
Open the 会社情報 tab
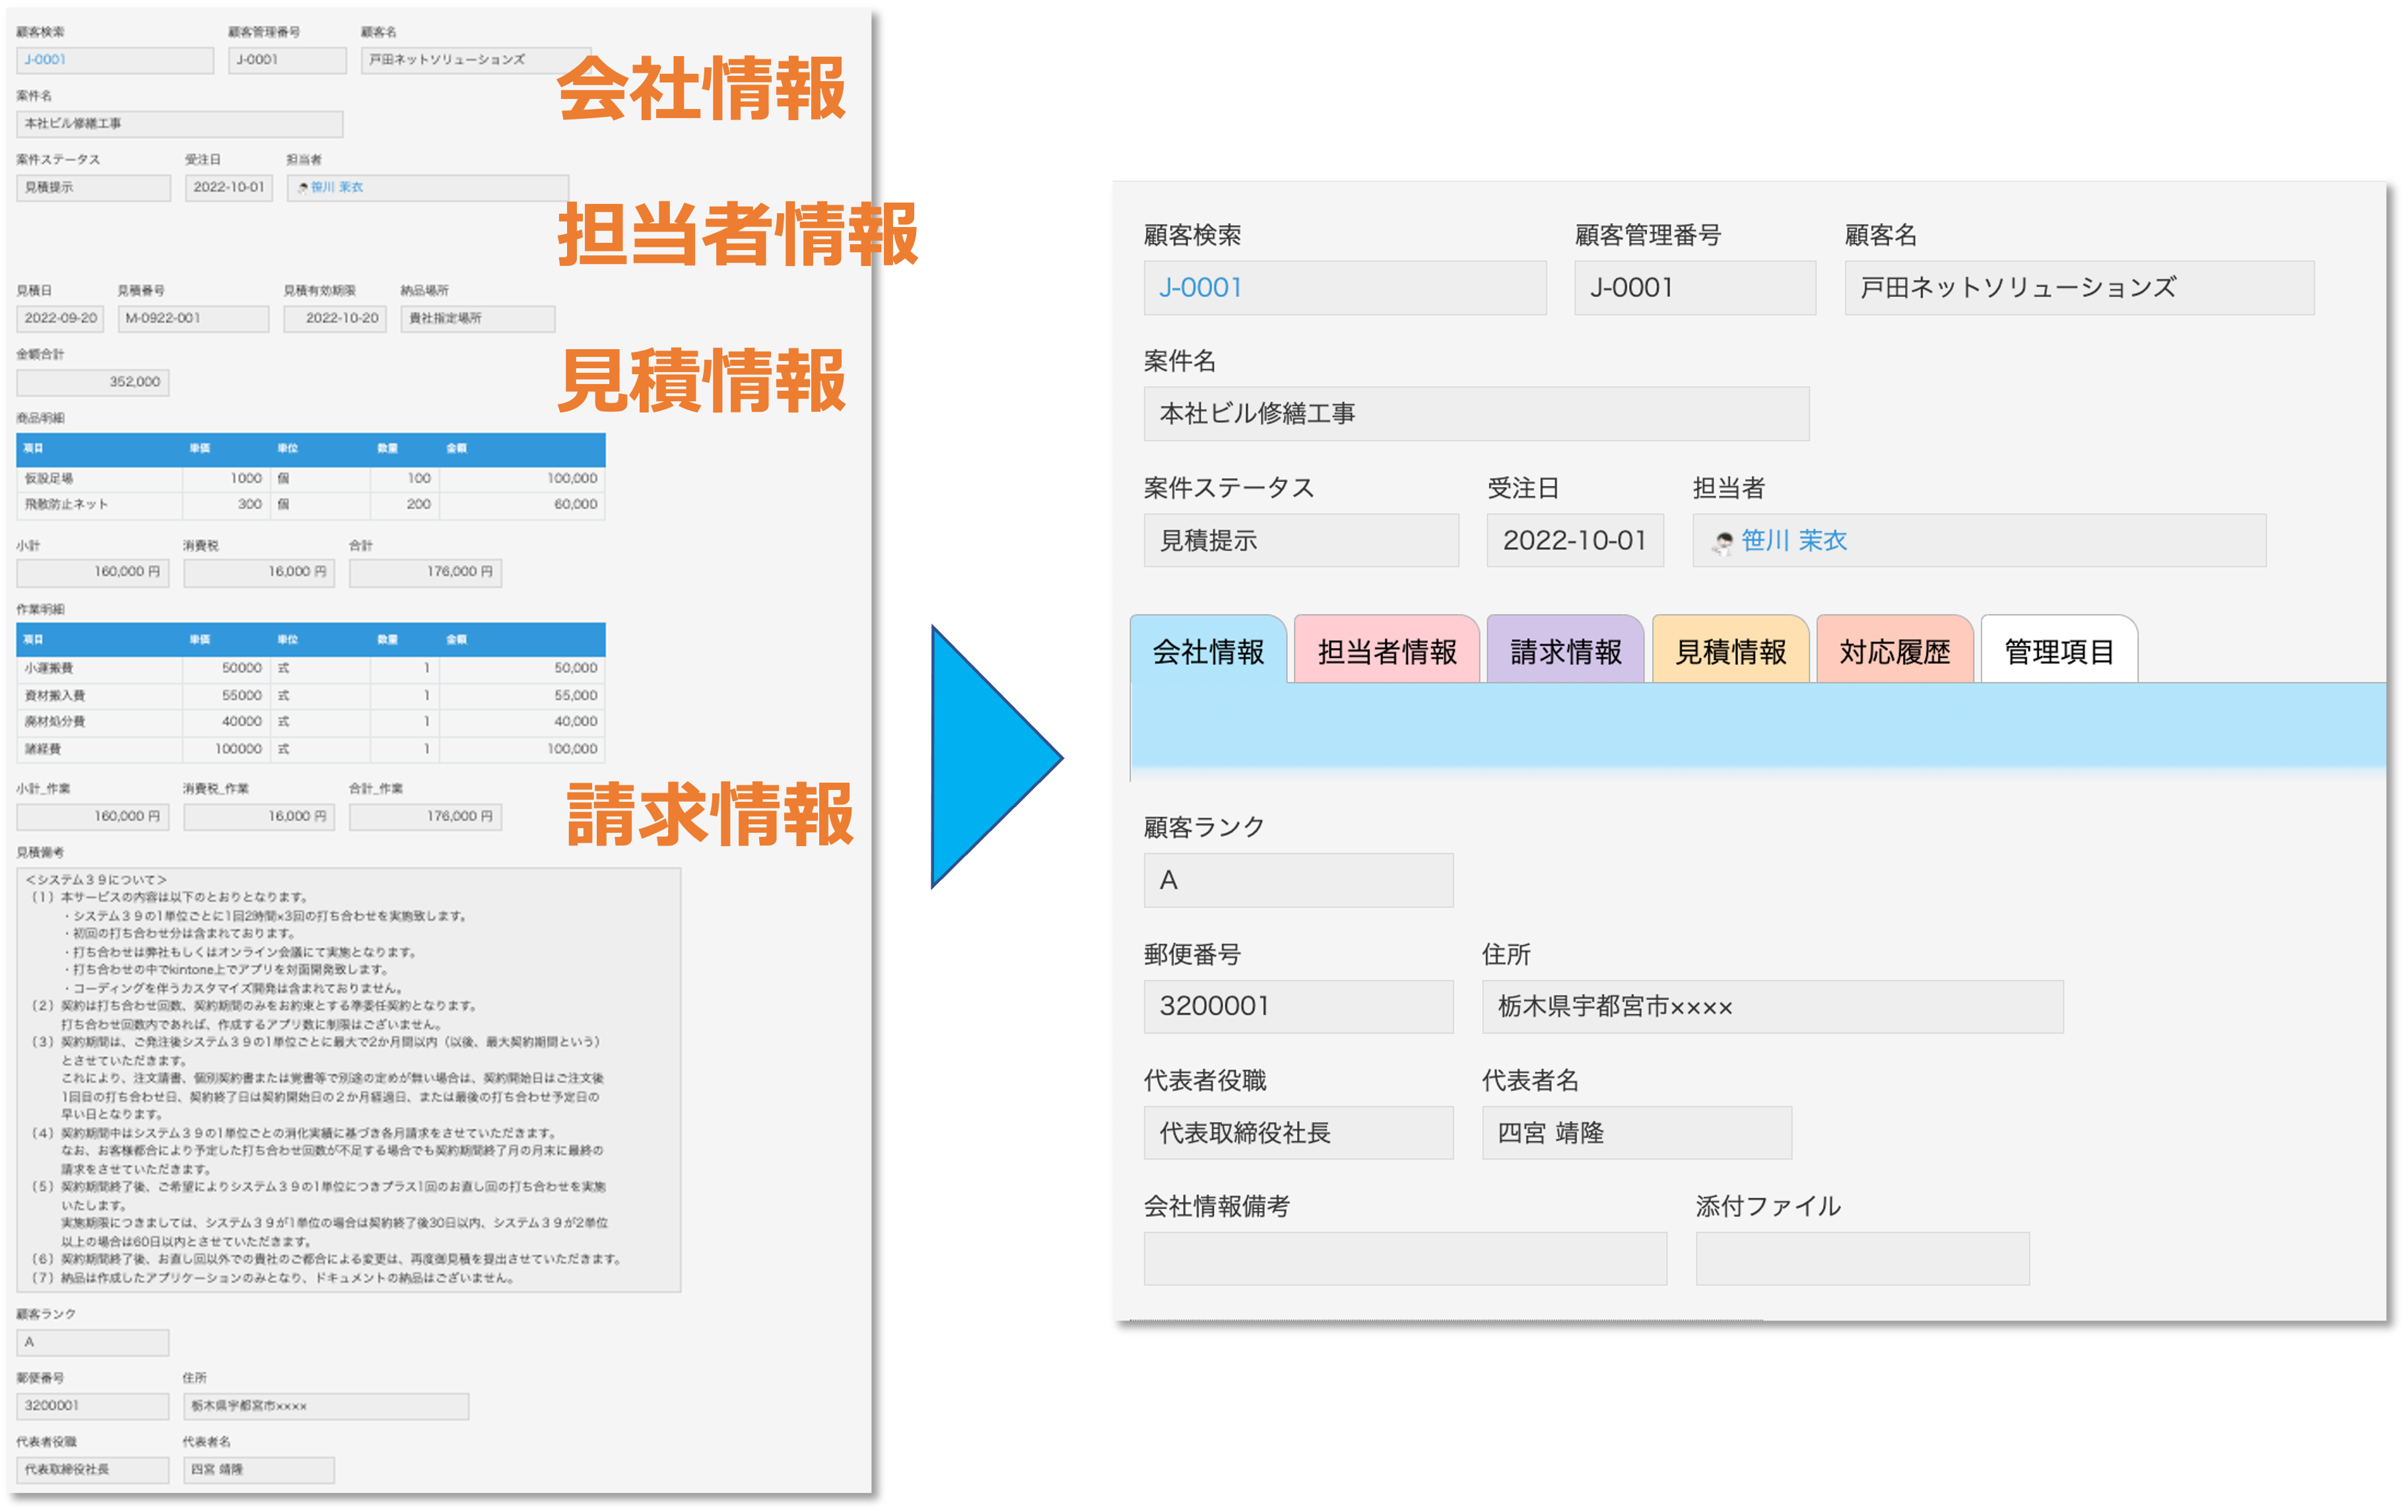click(1208, 652)
